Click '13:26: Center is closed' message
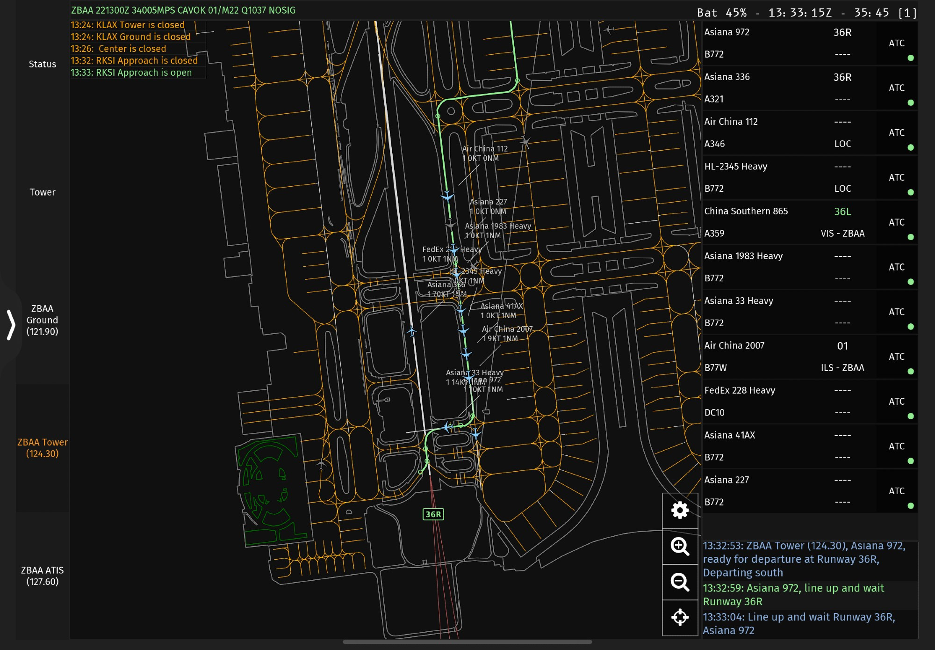Image resolution: width=935 pixels, height=650 pixels. [119, 49]
